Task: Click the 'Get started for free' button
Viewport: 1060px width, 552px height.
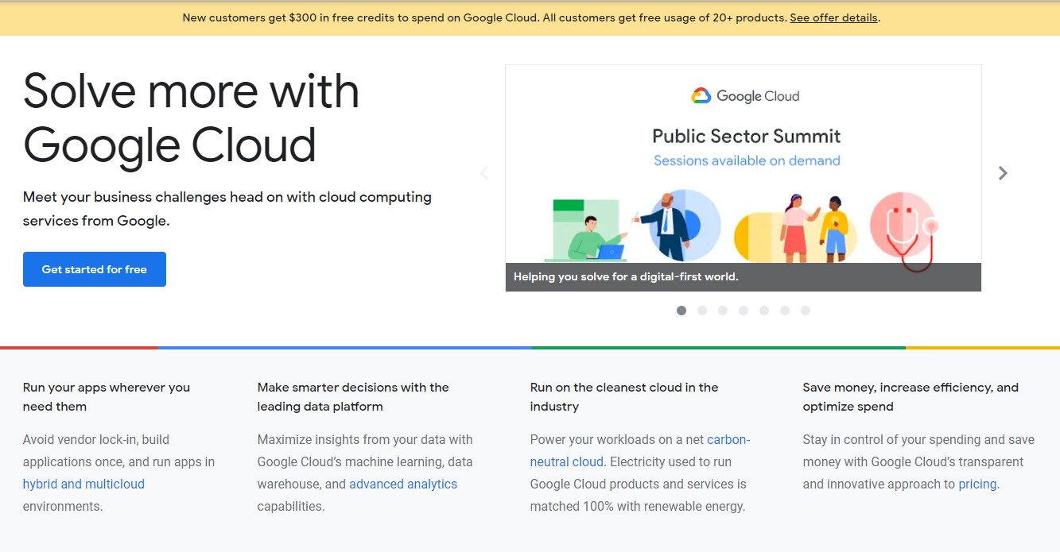Action: (x=95, y=269)
